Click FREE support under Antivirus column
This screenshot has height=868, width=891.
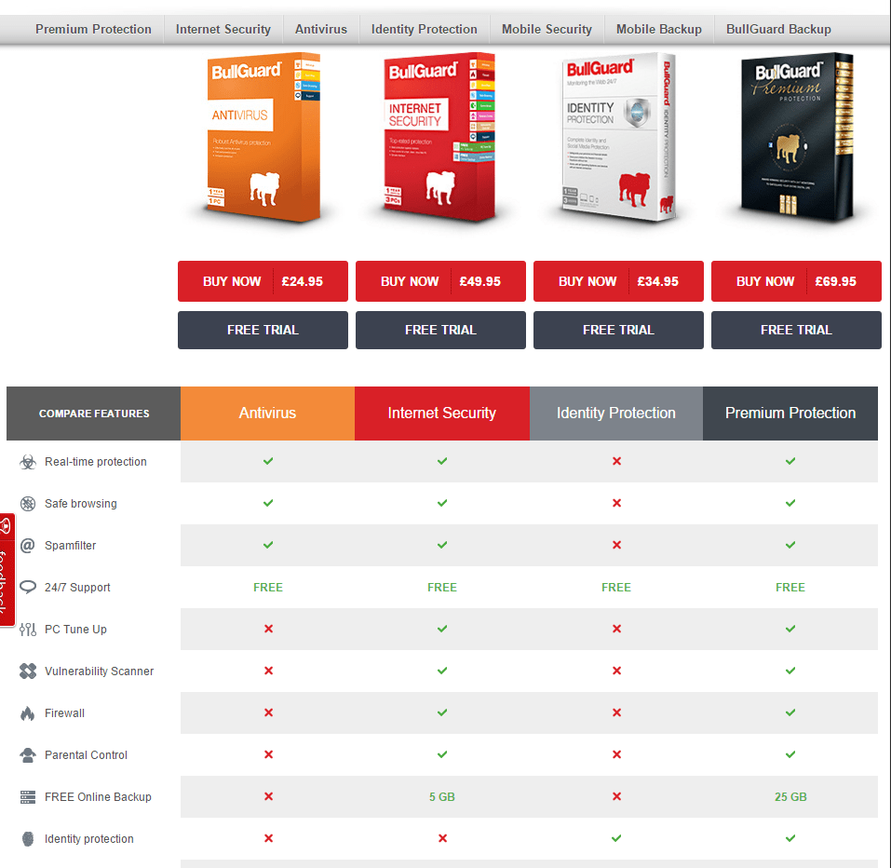268,587
